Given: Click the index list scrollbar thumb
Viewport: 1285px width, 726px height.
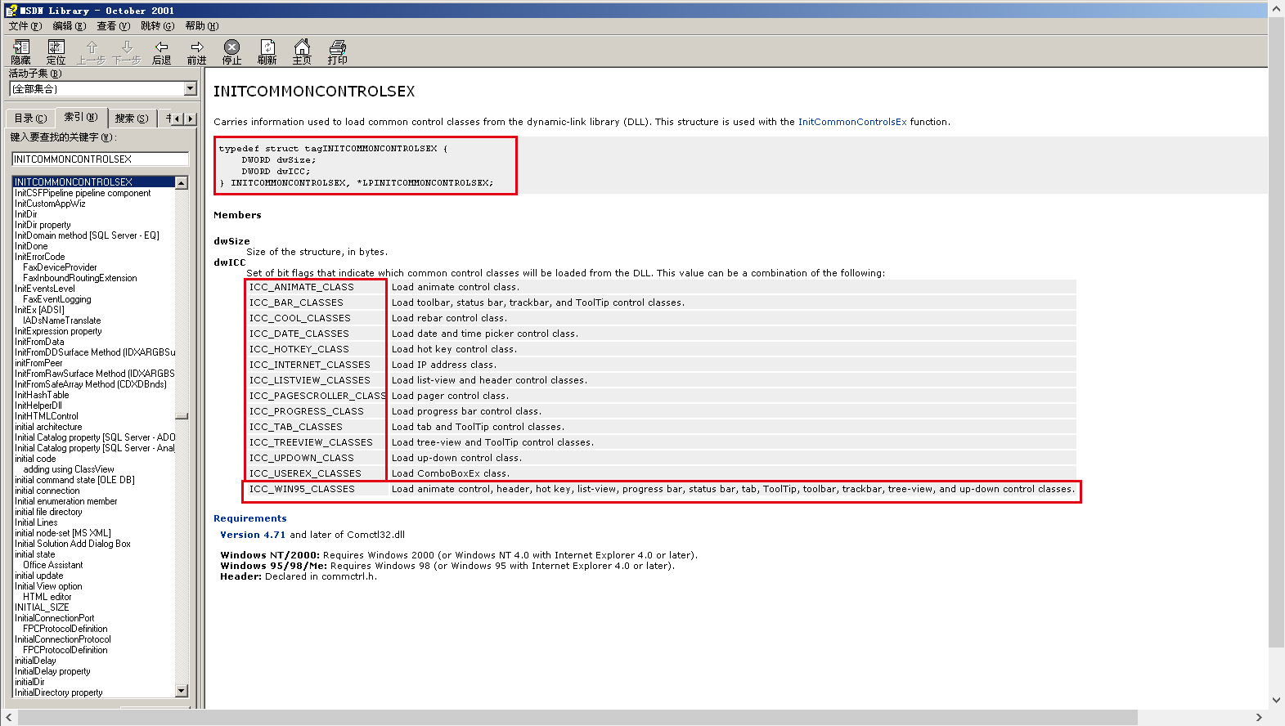Looking at the screenshot, I should pyautogui.click(x=182, y=416).
